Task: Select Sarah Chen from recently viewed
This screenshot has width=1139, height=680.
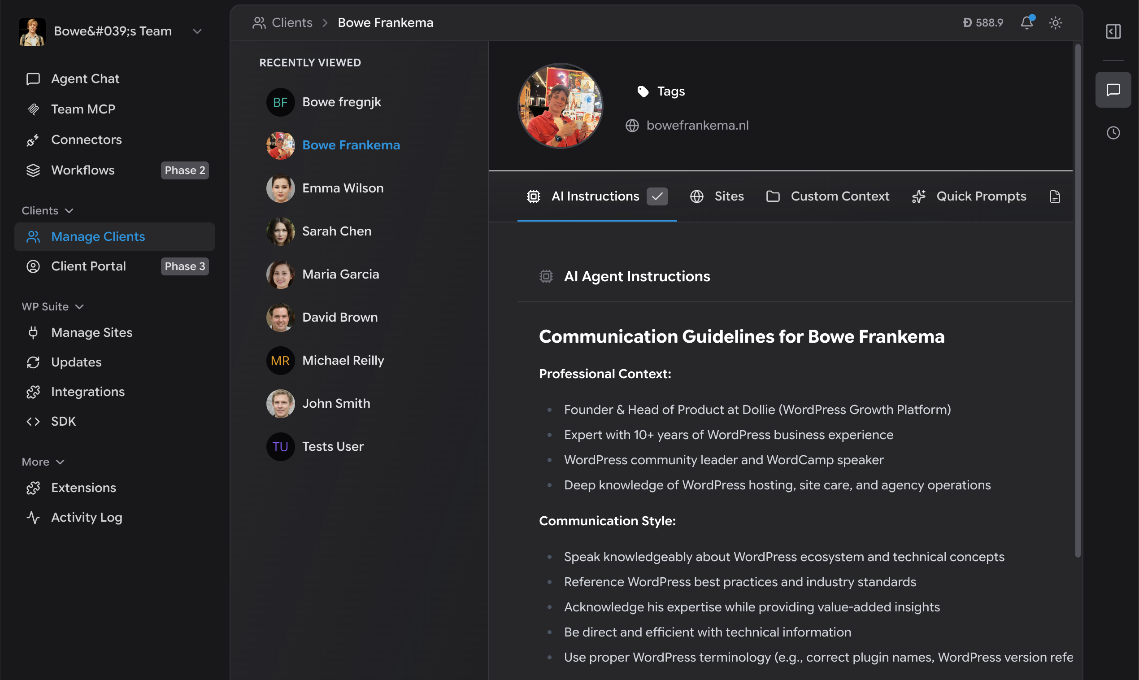Action: (337, 231)
